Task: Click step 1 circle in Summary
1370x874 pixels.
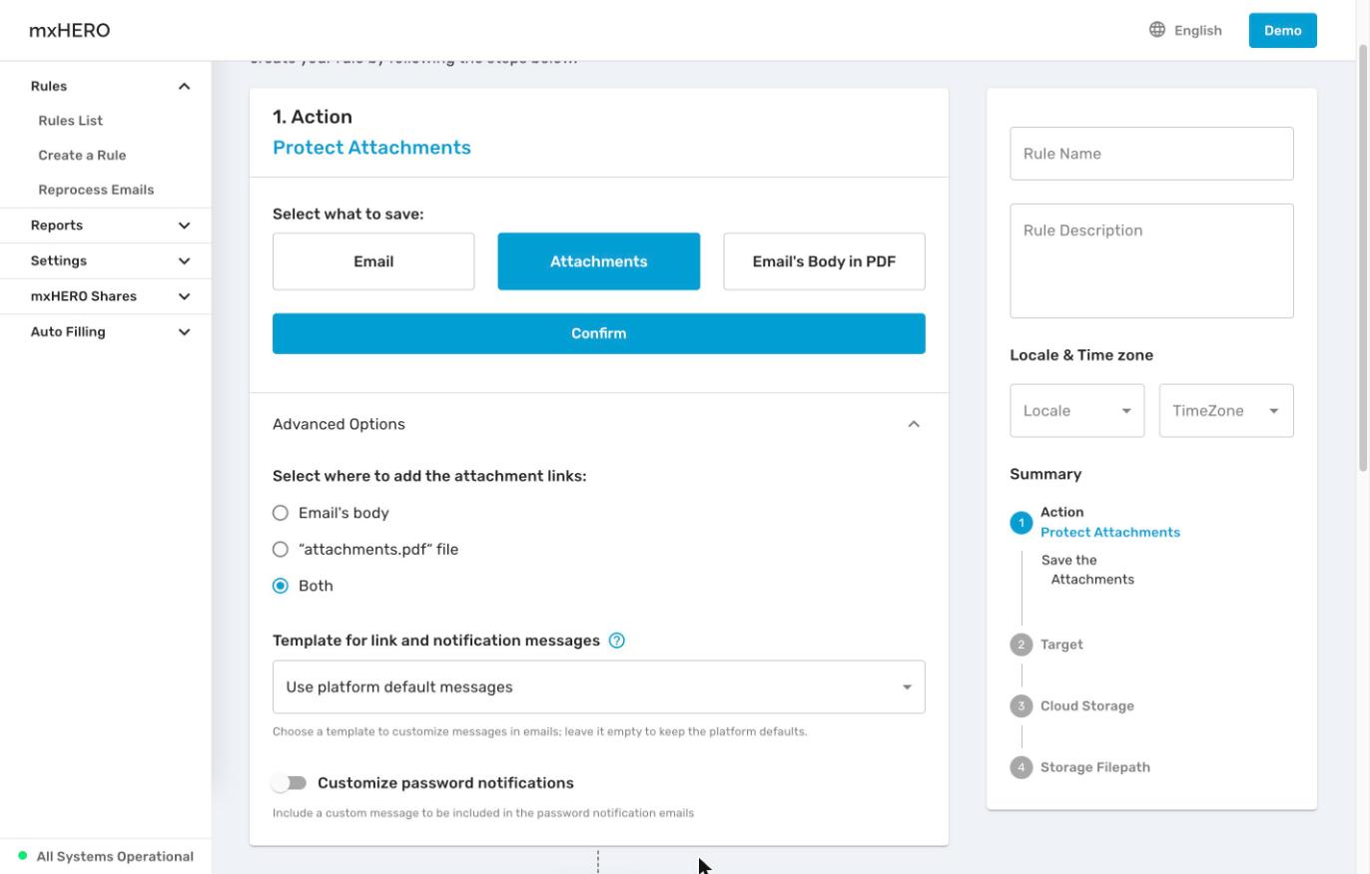Action: [1021, 523]
